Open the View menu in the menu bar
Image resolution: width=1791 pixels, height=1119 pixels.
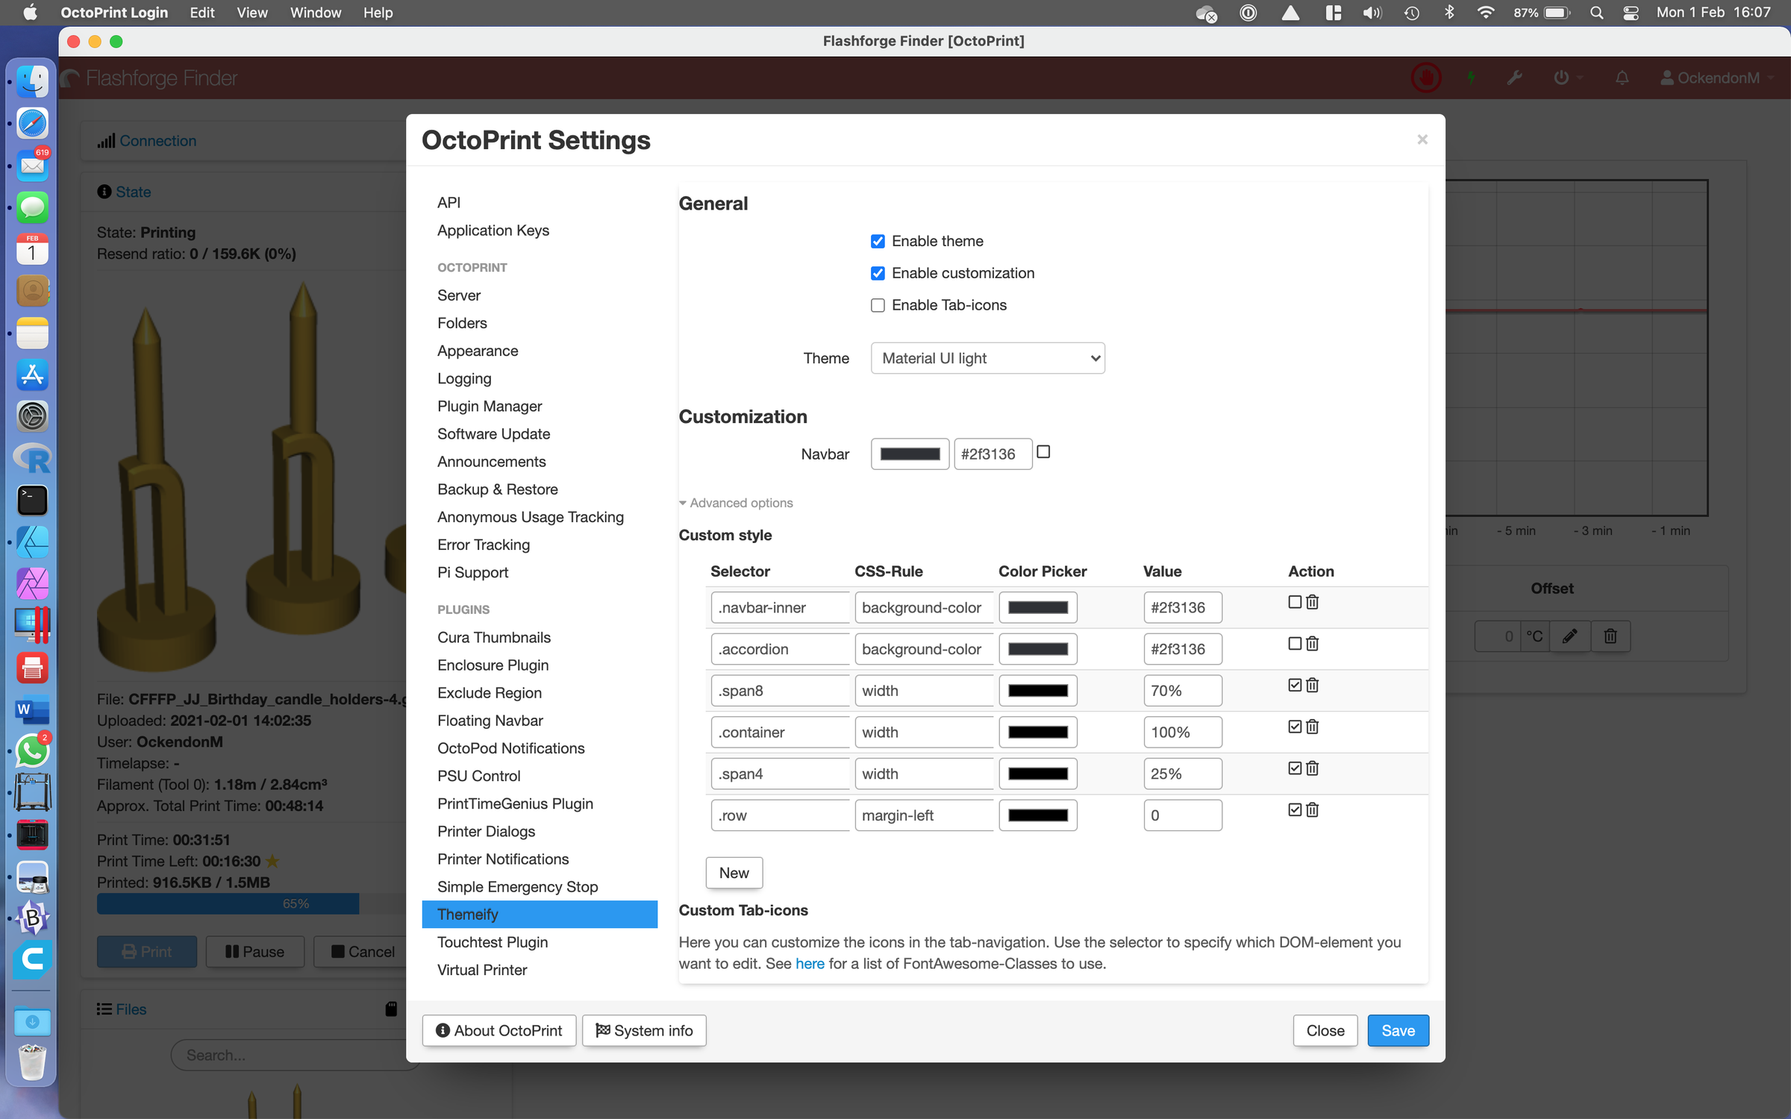[x=251, y=13]
